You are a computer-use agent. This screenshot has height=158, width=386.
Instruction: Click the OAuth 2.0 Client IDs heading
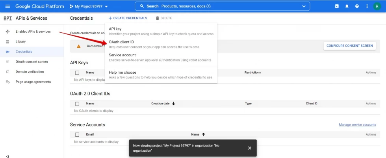[90, 93]
